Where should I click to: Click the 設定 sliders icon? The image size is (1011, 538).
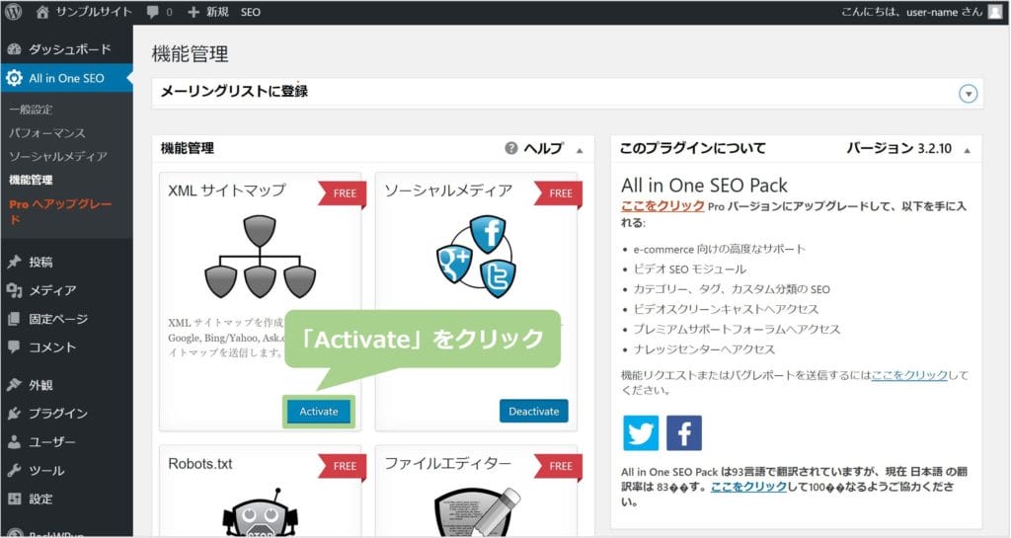tap(14, 499)
